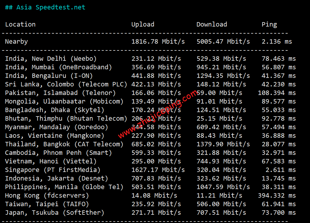The height and width of the screenshot is (223, 310).
Task: Select Vientaine upload '227.90 Mbit/s'
Action: pos(156,136)
